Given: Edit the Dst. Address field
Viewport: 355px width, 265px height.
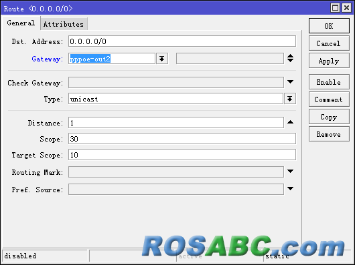Looking at the screenshot, I should pos(182,41).
